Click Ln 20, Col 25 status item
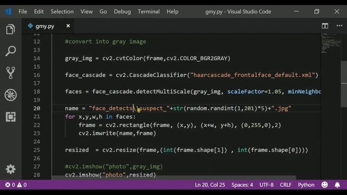Viewport: 347px width, 195px height. point(210,185)
